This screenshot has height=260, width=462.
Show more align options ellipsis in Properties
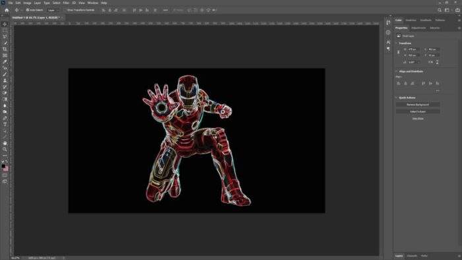coord(438,90)
